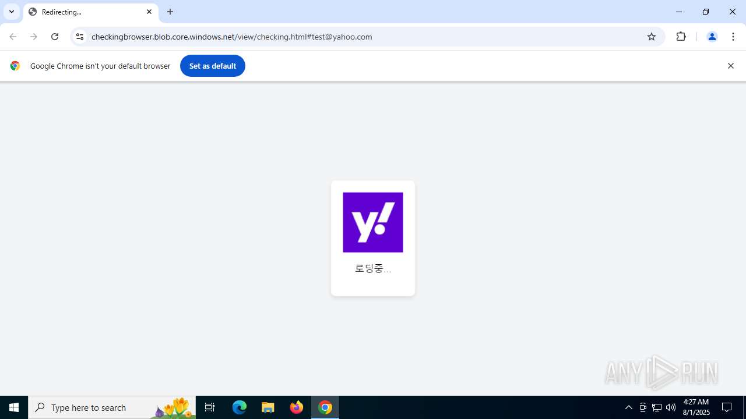Restore down the Chrome window
Viewport: 746px width, 419px height.
click(706, 12)
